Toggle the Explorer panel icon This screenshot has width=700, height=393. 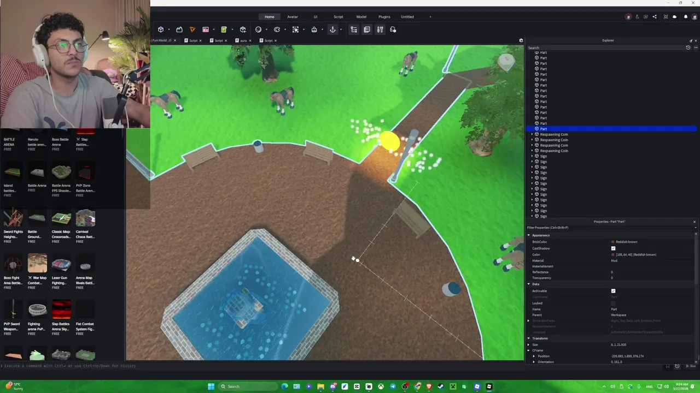[x=354, y=29]
